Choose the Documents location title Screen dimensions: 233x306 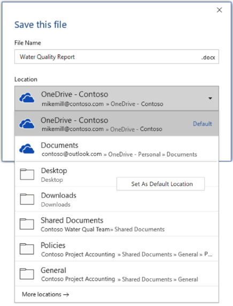tap(60, 145)
